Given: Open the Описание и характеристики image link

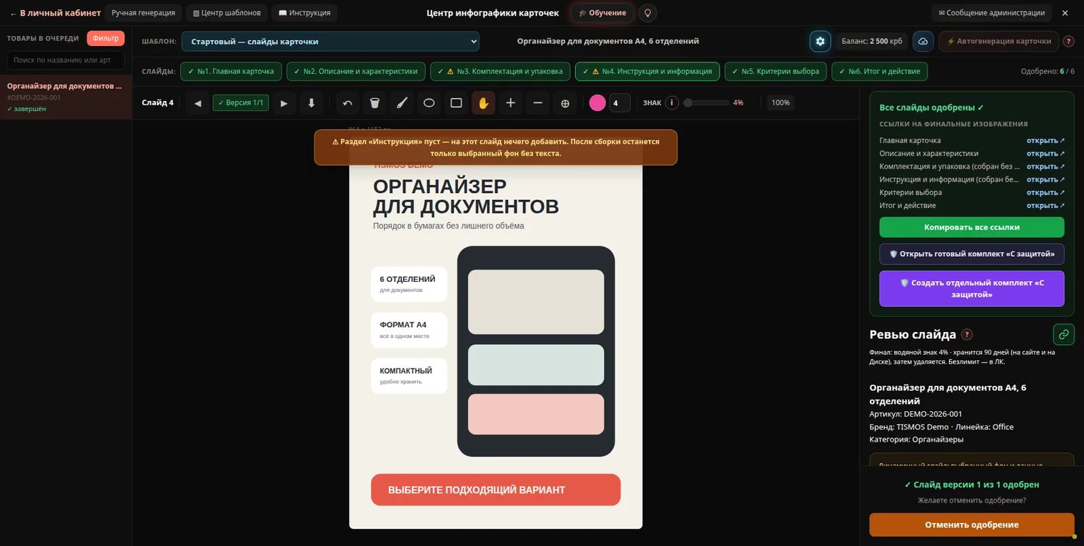Looking at the screenshot, I should click(1045, 154).
